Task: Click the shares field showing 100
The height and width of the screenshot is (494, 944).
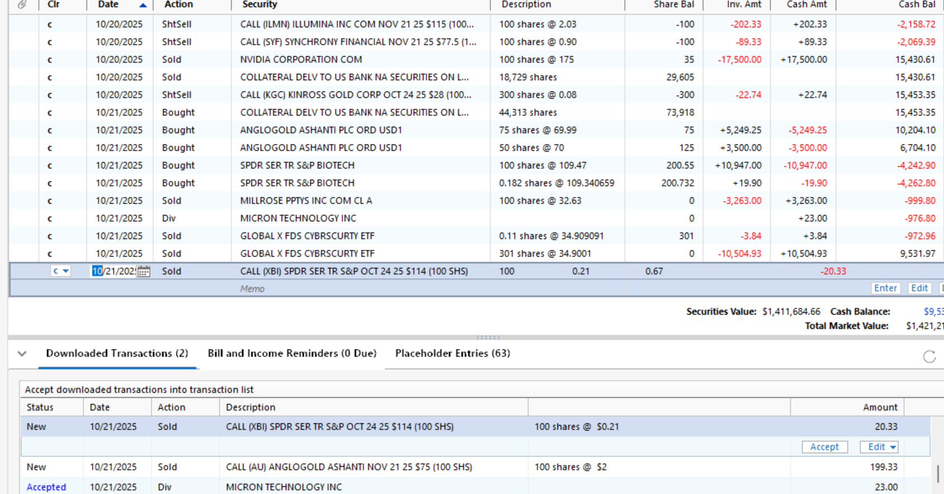Action: pyautogui.click(x=507, y=271)
